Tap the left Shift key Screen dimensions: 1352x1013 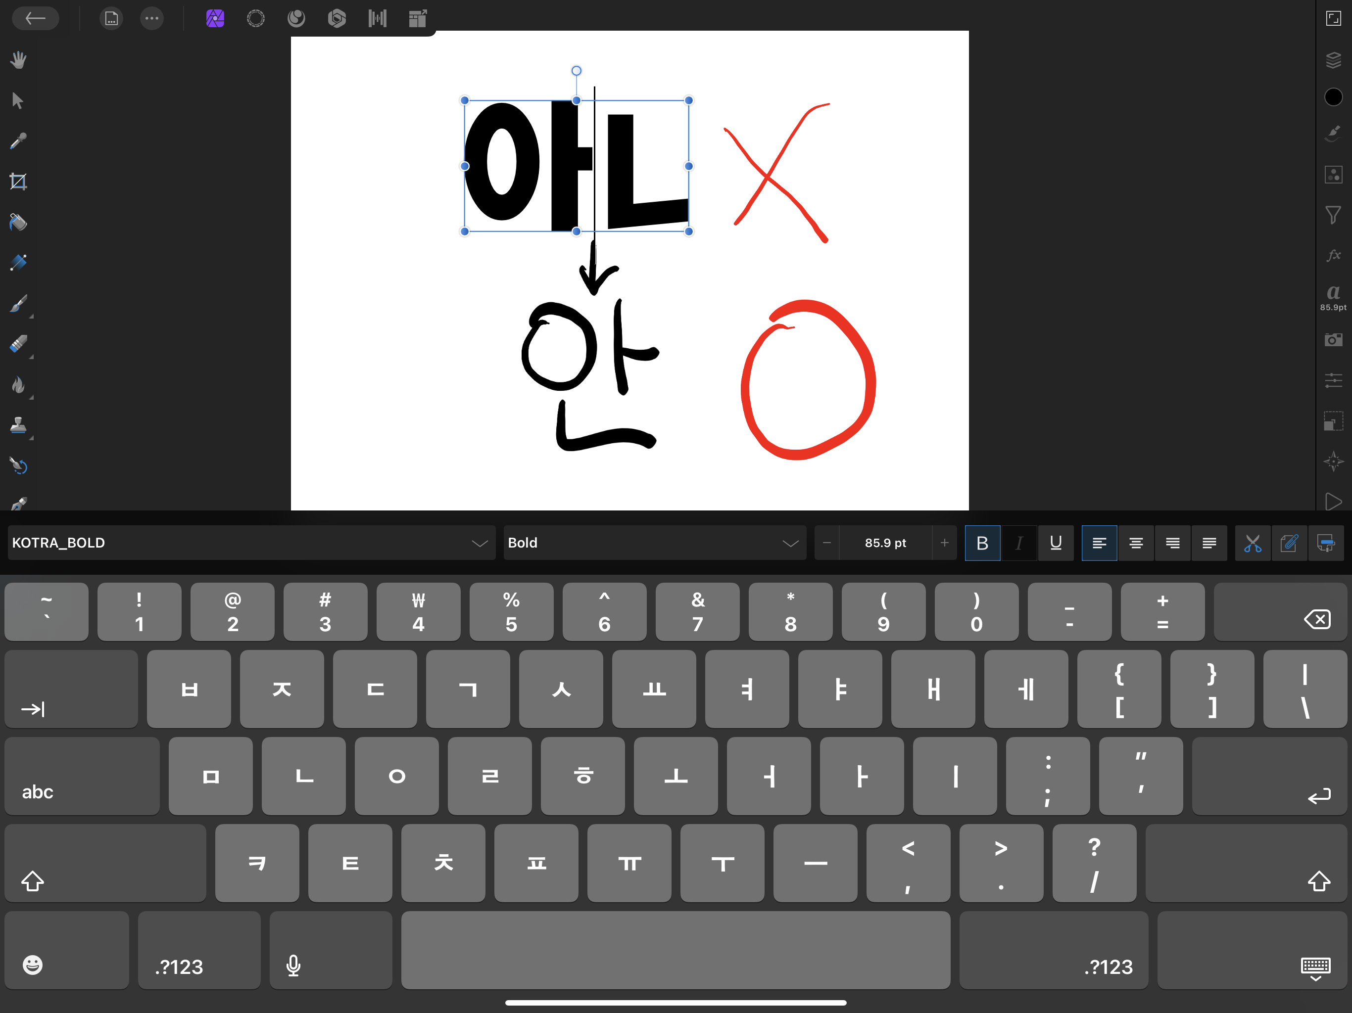[105, 863]
